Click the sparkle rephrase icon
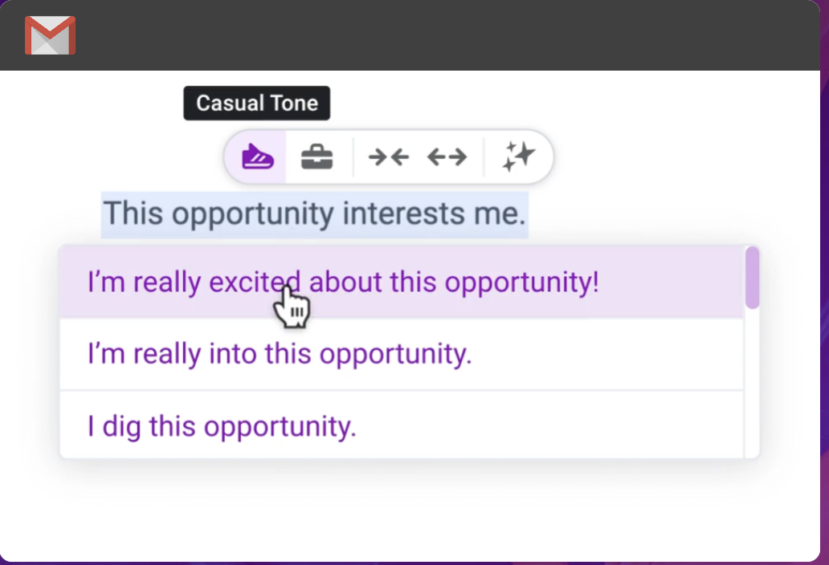The image size is (829, 565). (x=518, y=156)
